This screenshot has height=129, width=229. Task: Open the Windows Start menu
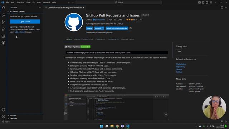(101, 126)
